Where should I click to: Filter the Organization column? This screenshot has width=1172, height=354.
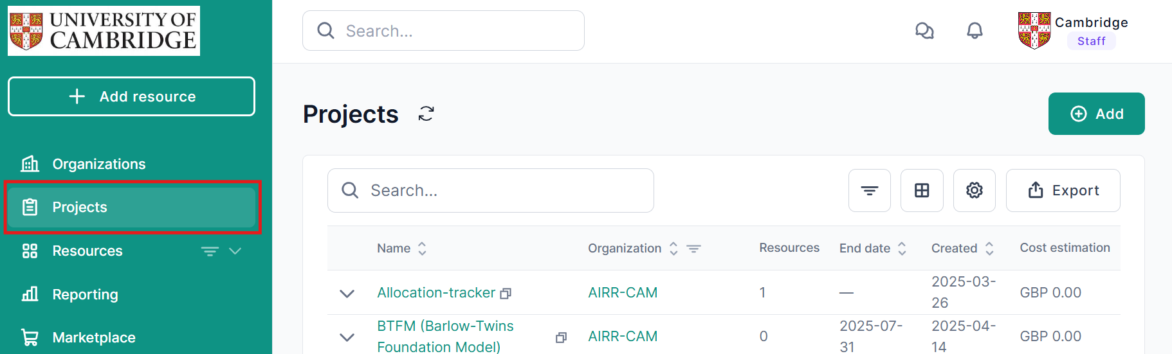point(693,249)
